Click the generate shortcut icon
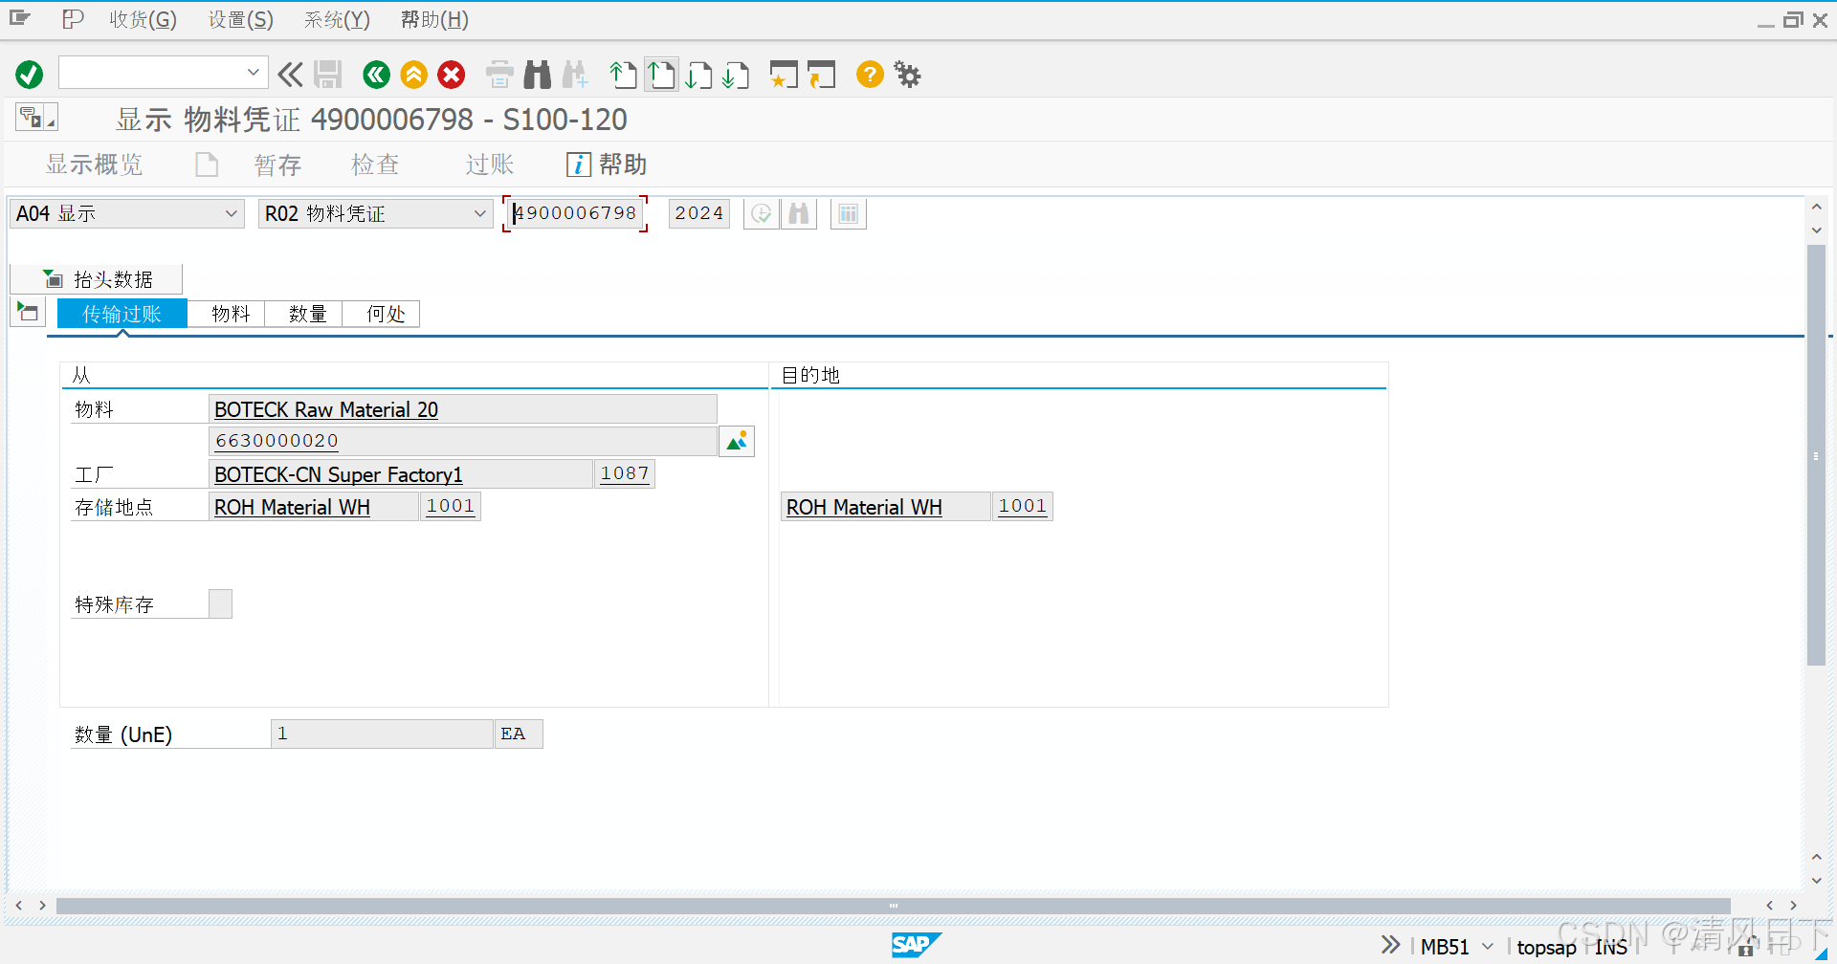The width and height of the screenshot is (1837, 964). (821, 75)
